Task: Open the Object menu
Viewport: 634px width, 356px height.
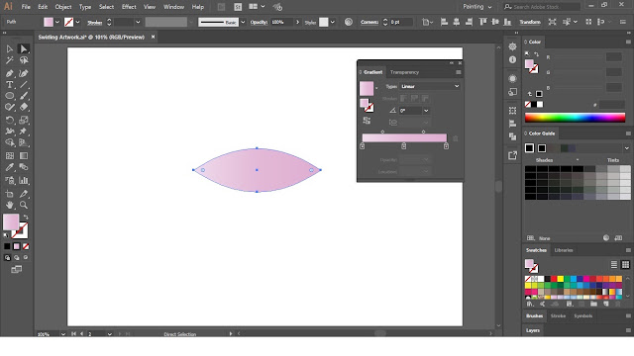Action: click(x=63, y=7)
